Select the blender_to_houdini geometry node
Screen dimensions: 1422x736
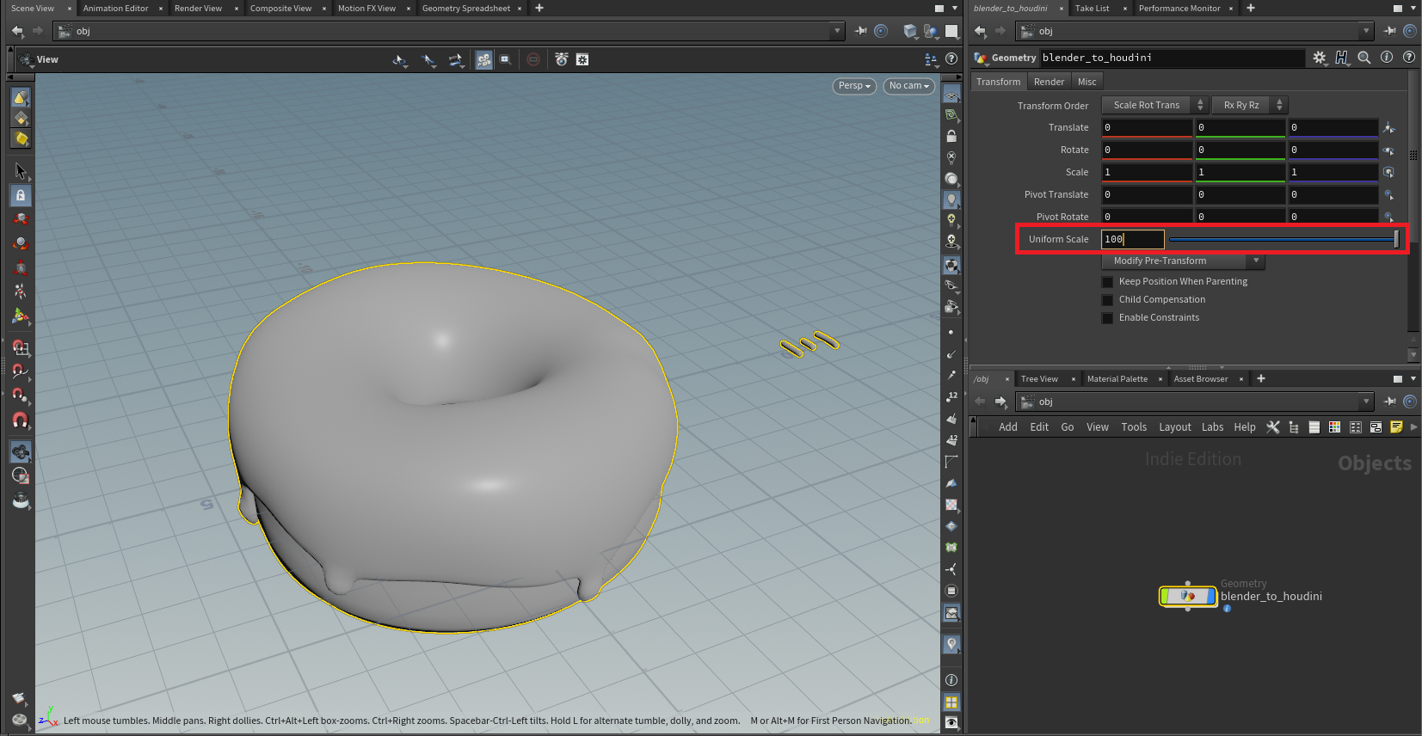pyautogui.click(x=1188, y=596)
